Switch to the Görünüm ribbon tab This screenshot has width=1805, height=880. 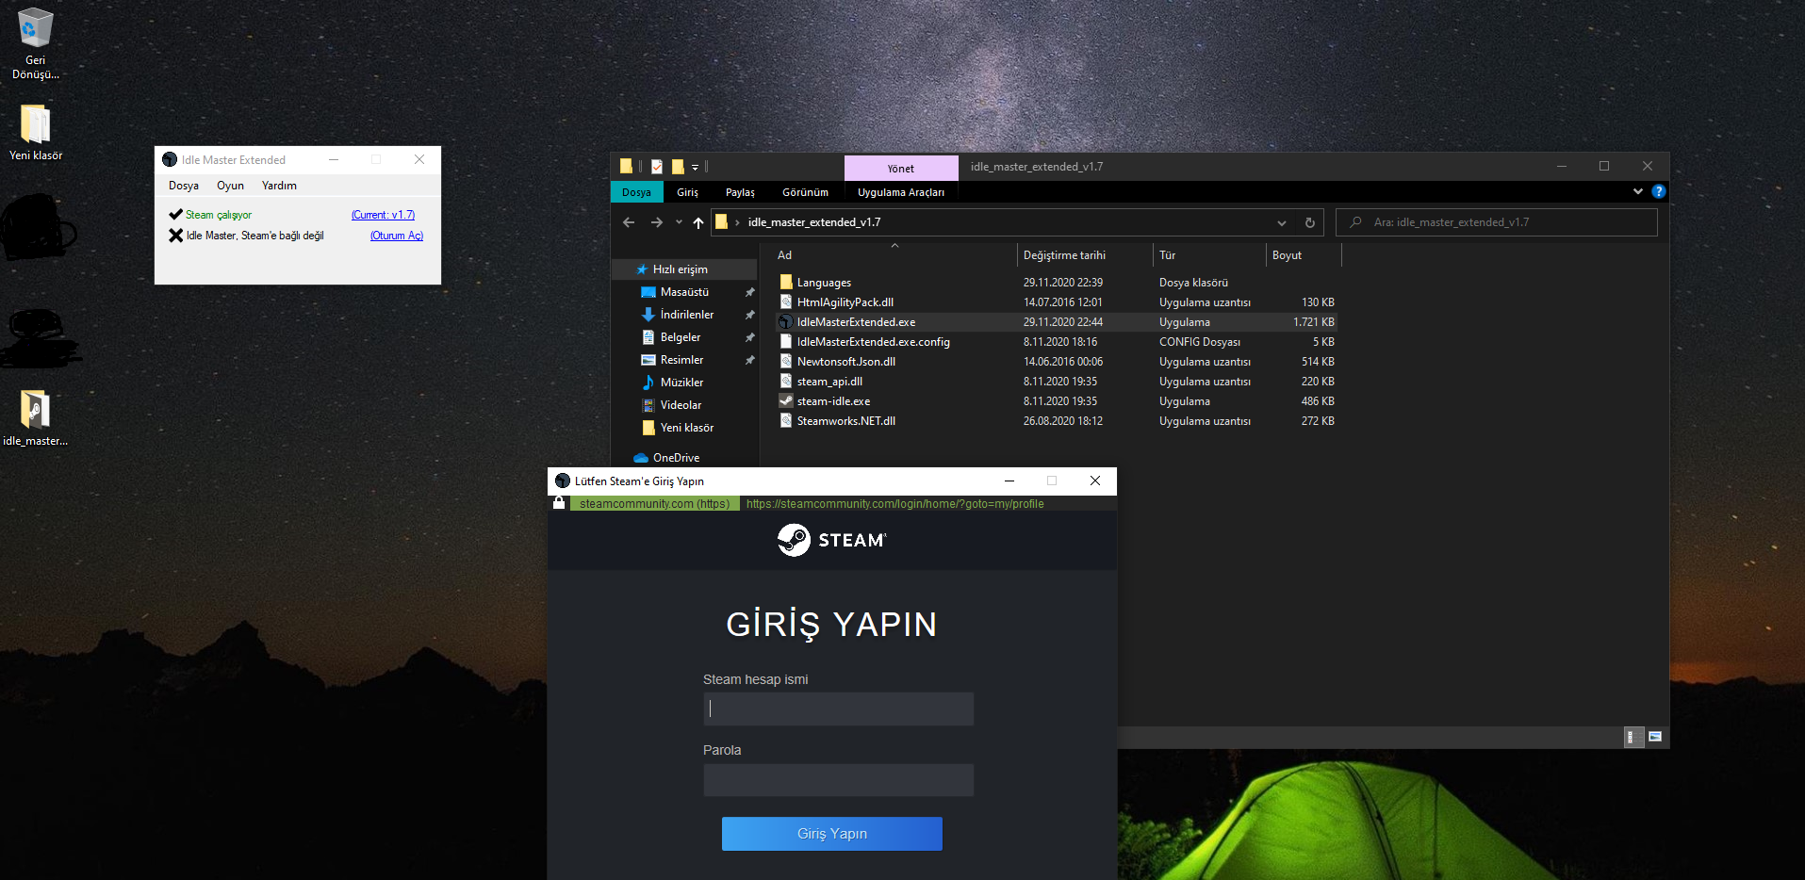[805, 192]
